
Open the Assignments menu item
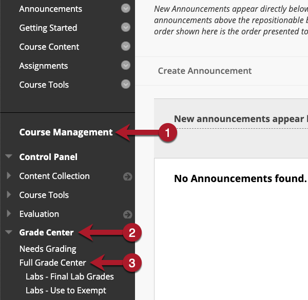pyautogui.click(x=44, y=66)
